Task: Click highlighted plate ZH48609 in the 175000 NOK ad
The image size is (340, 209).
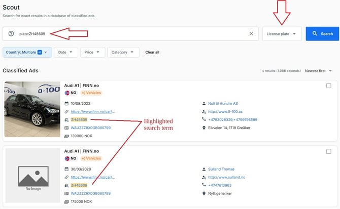Action: [x=79, y=185]
